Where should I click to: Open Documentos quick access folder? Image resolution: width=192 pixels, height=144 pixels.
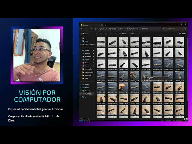pyautogui.click(x=87, y=57)
